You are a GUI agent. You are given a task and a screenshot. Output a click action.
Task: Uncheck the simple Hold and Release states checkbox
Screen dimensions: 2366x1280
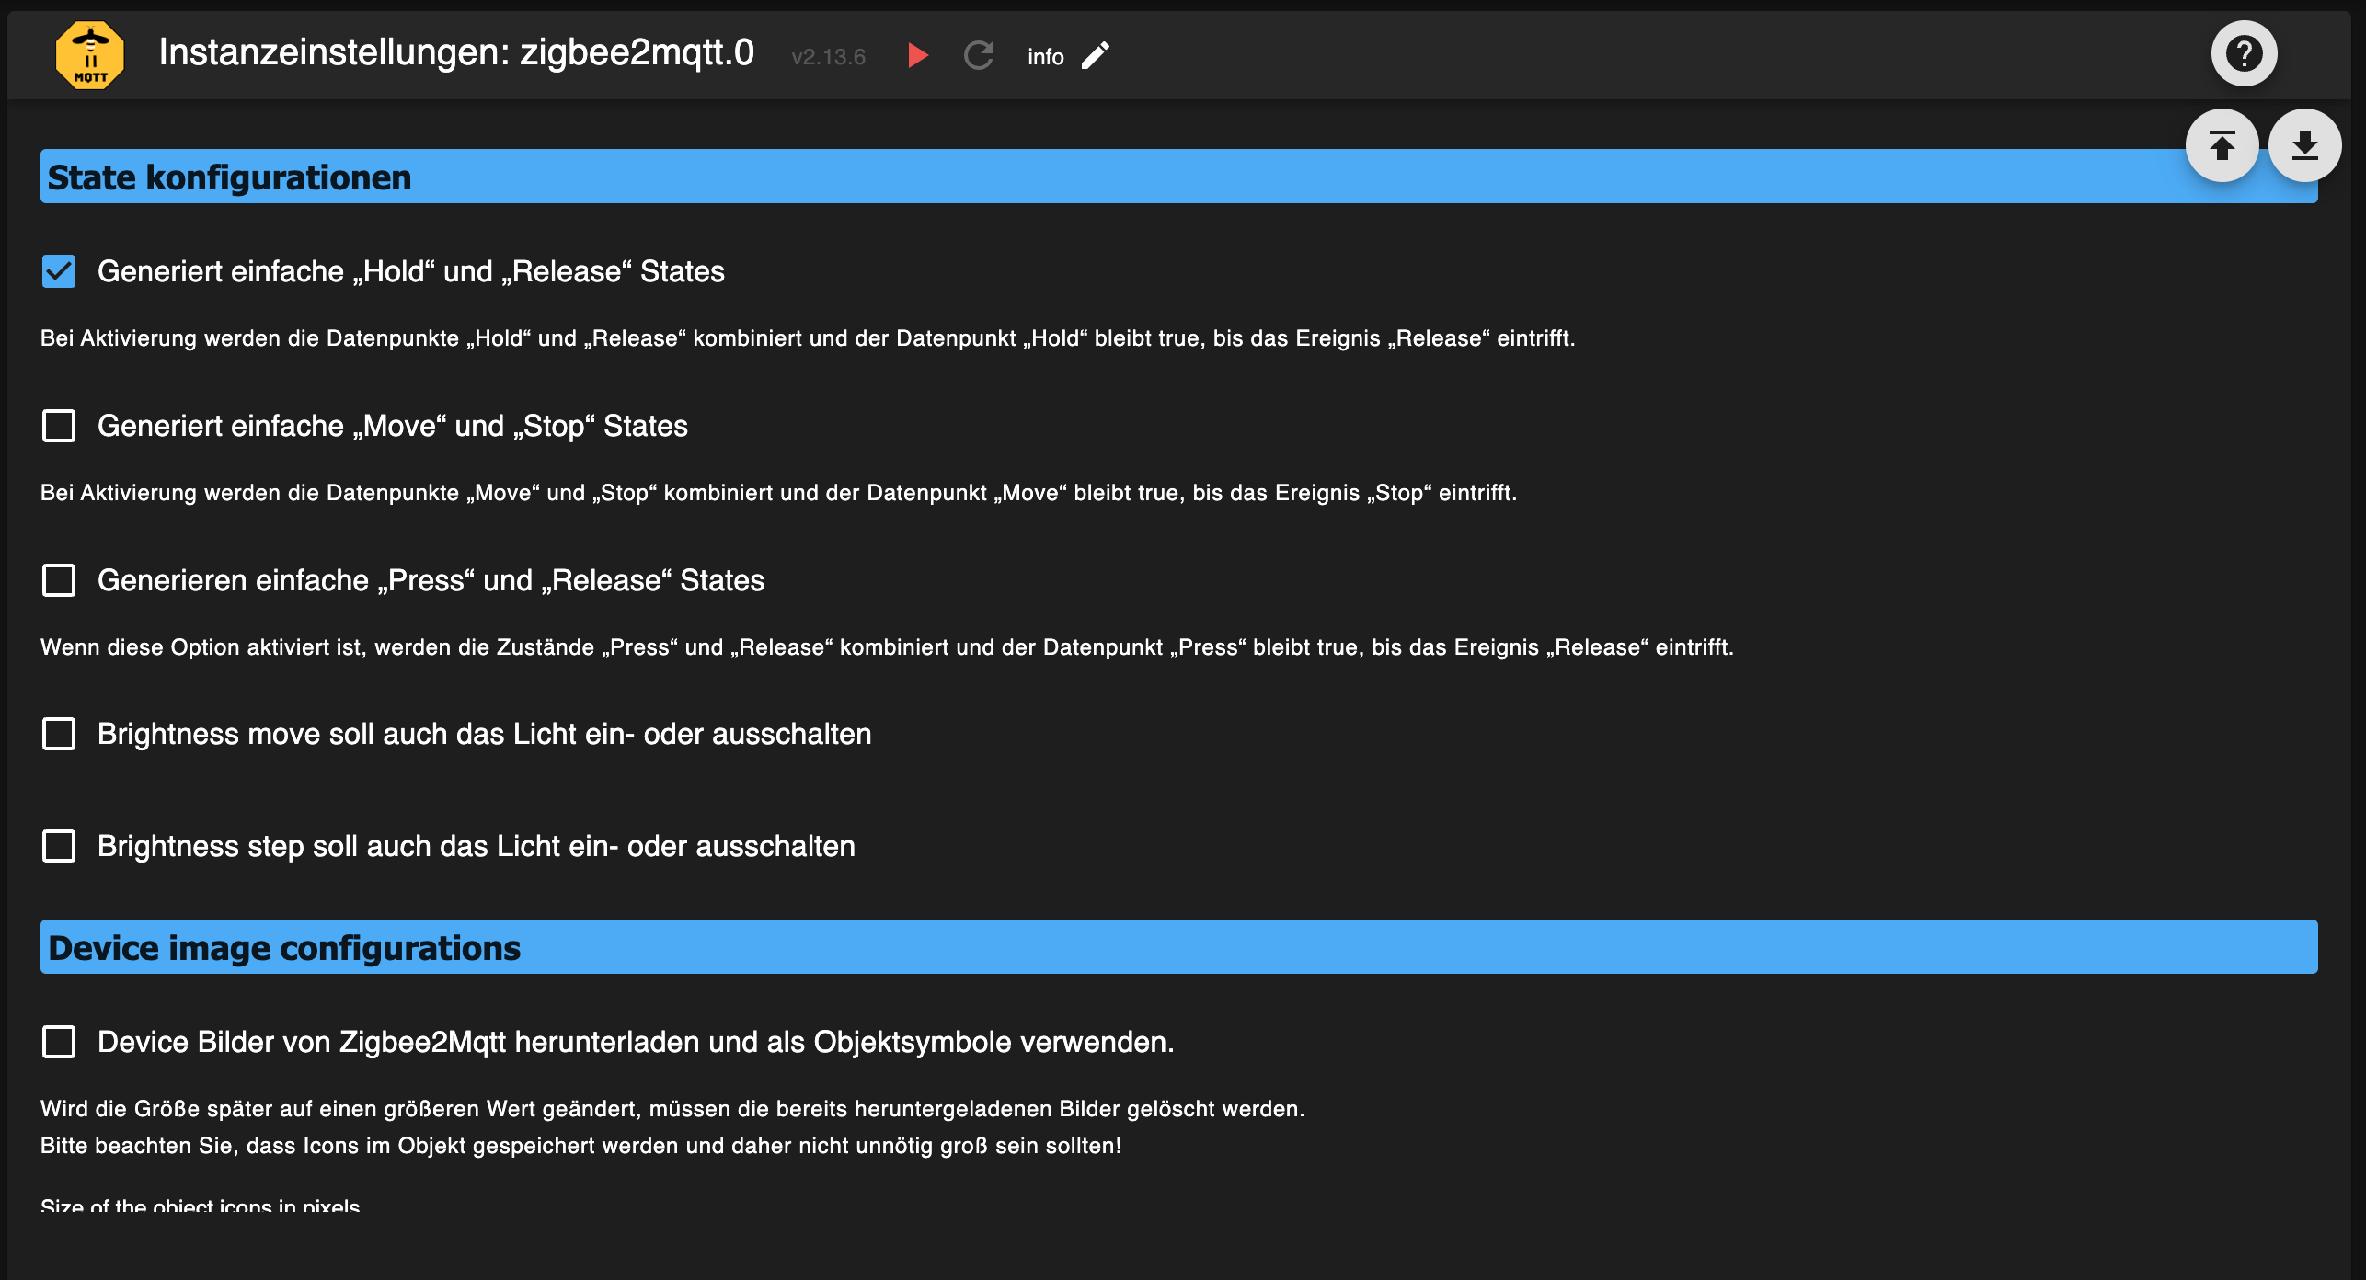click(x=59, y=271)
